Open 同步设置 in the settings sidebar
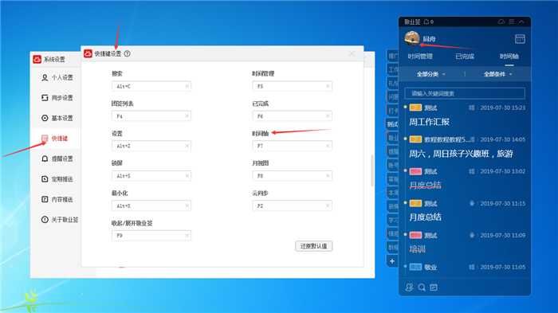The width and height of the screenshot is (558, 313). [57, 98]
